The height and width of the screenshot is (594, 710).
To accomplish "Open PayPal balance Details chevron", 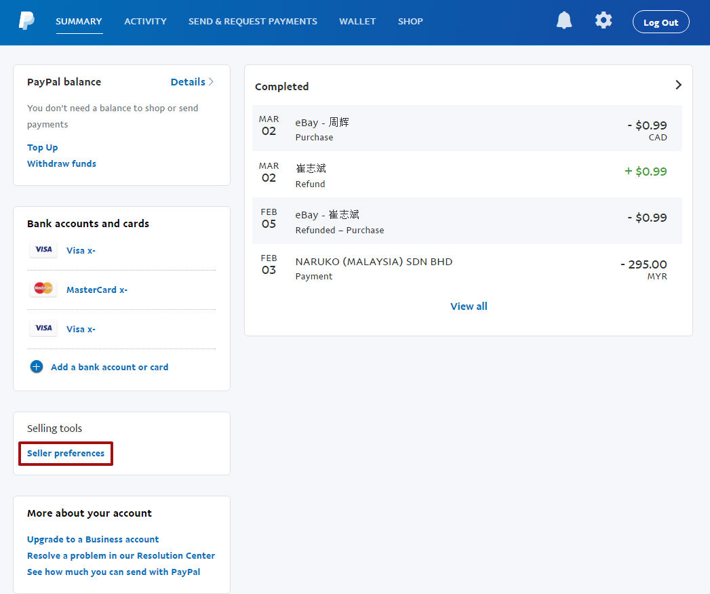I will tap(211, 82).
